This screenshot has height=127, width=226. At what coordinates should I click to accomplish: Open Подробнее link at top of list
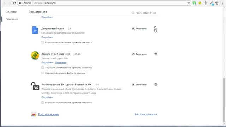47,17
